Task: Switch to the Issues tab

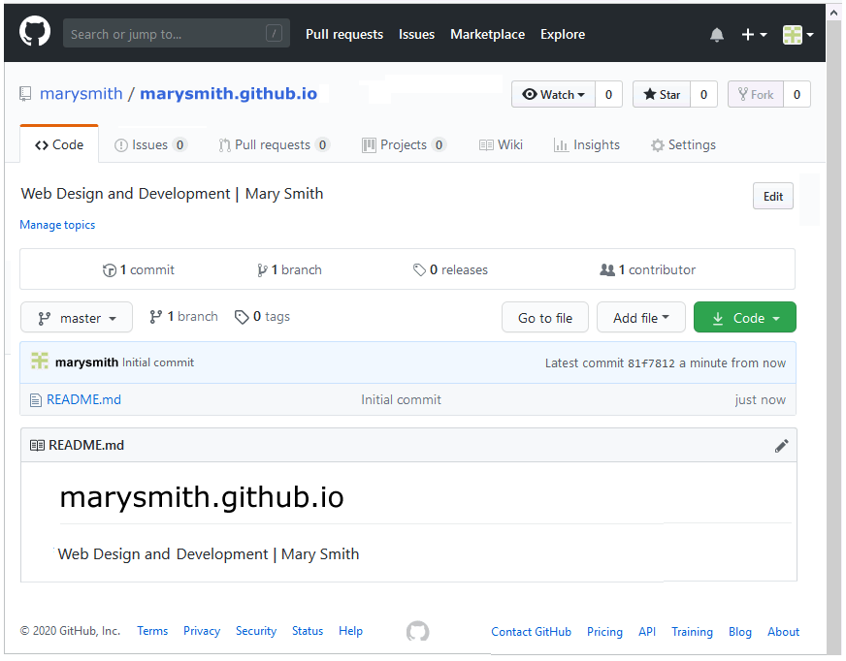Action: click(x=149, y=145)
